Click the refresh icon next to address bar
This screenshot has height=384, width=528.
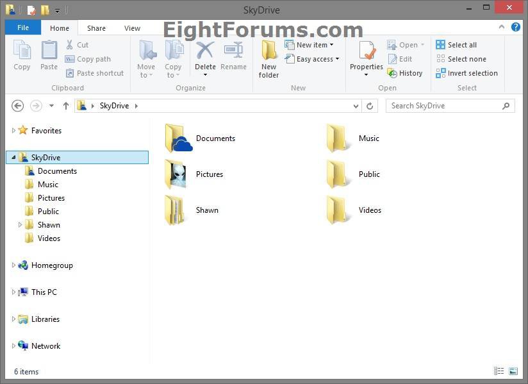(x=370, y=106)
